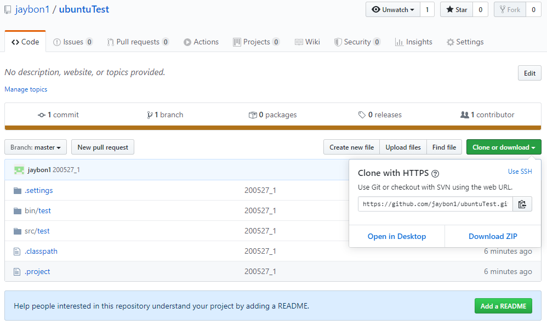Switch to the Code tab
The image size is (547, 325).
click(x=25, y=42)
